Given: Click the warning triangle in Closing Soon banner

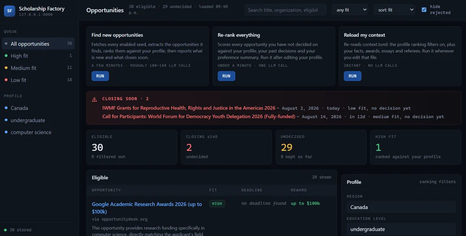Looking at the screenshot, I should [x=94, y=99].
